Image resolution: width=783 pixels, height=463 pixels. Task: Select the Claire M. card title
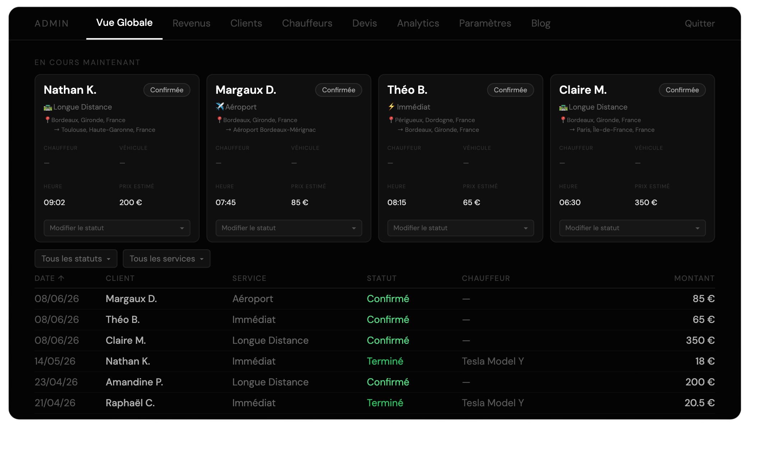583,90
